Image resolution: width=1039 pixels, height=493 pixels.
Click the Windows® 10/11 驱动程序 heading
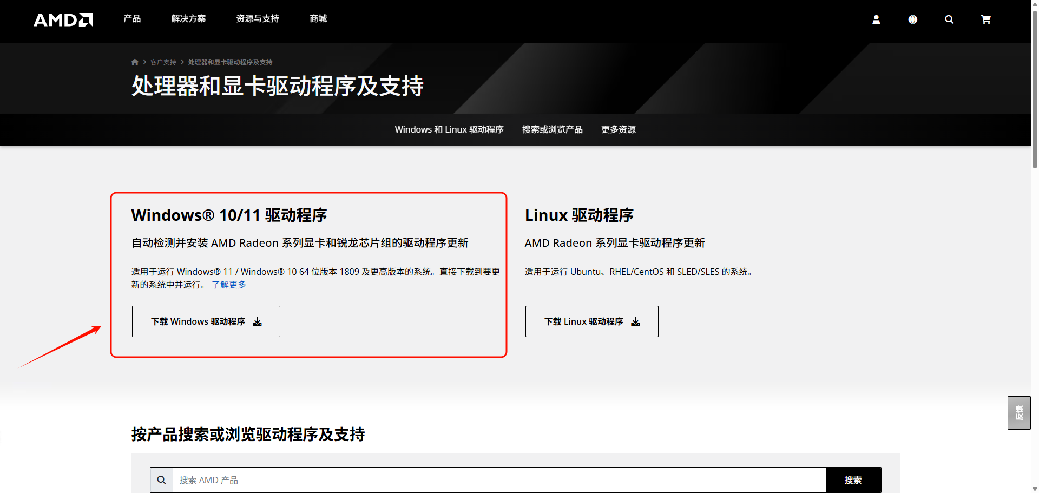coord(229,215)
